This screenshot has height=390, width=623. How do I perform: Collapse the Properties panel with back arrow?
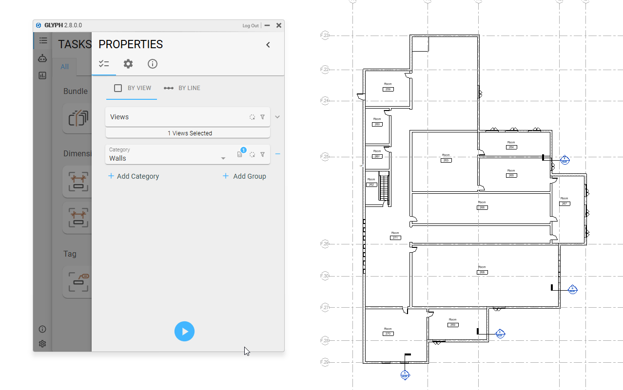(268, 45)
